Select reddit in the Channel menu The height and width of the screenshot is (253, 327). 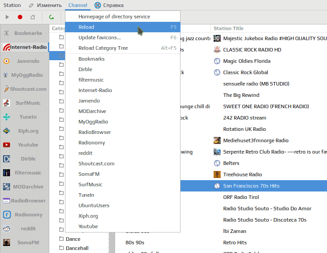(123, 153)
